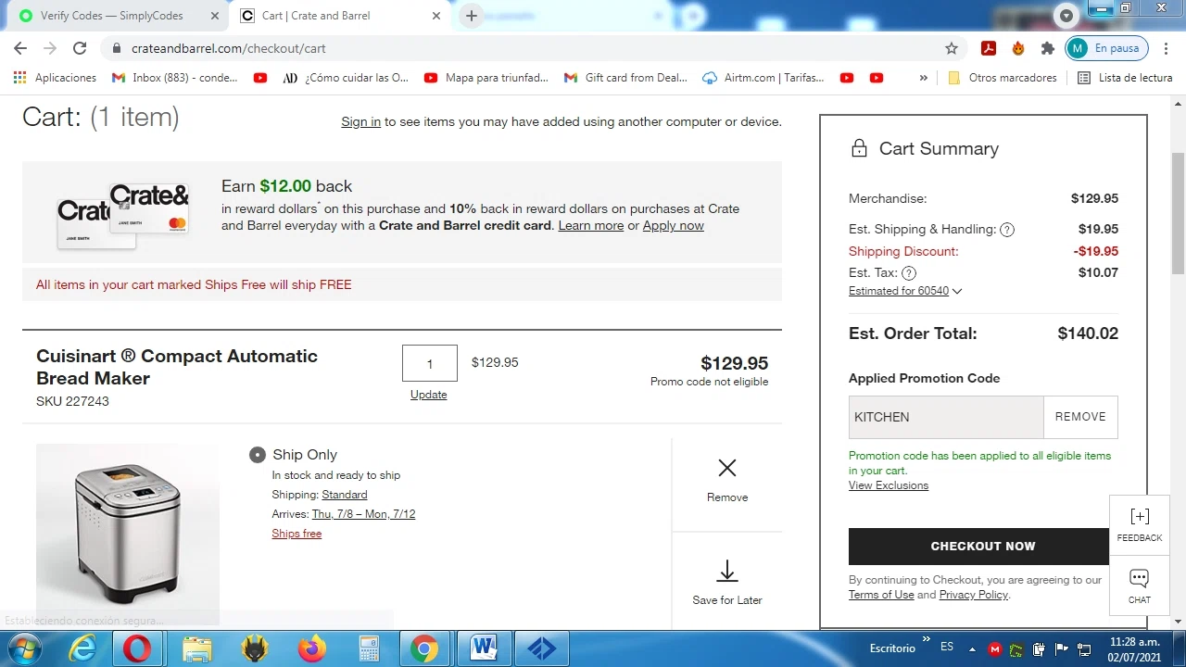Open the Otros marcadores folder
This screenshot has height=667, width=1186.
pos(1003,78)
